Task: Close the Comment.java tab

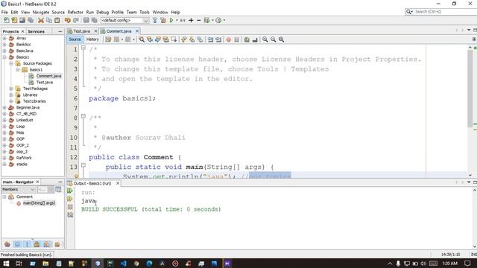Action: [137, 31]
